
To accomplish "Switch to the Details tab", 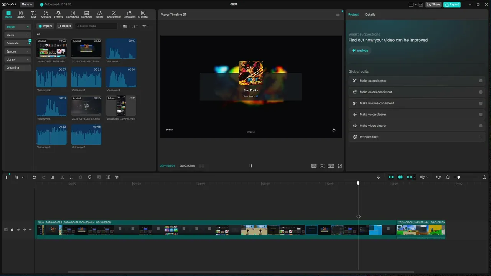I will pos(370,15).
